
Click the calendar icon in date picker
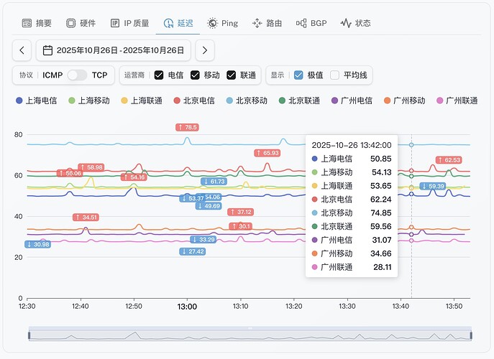[x=48, y=50]
